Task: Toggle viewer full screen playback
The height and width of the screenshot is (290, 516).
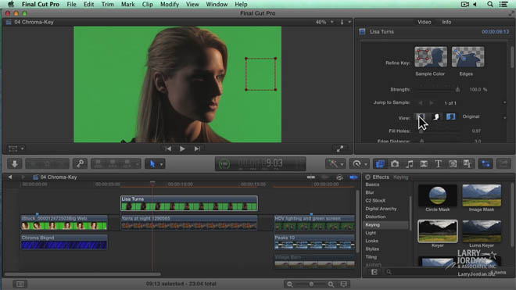Action: point(340,149)
